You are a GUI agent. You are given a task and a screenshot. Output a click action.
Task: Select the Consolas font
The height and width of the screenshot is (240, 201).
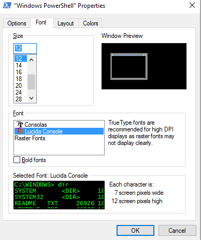coord(59,124)
